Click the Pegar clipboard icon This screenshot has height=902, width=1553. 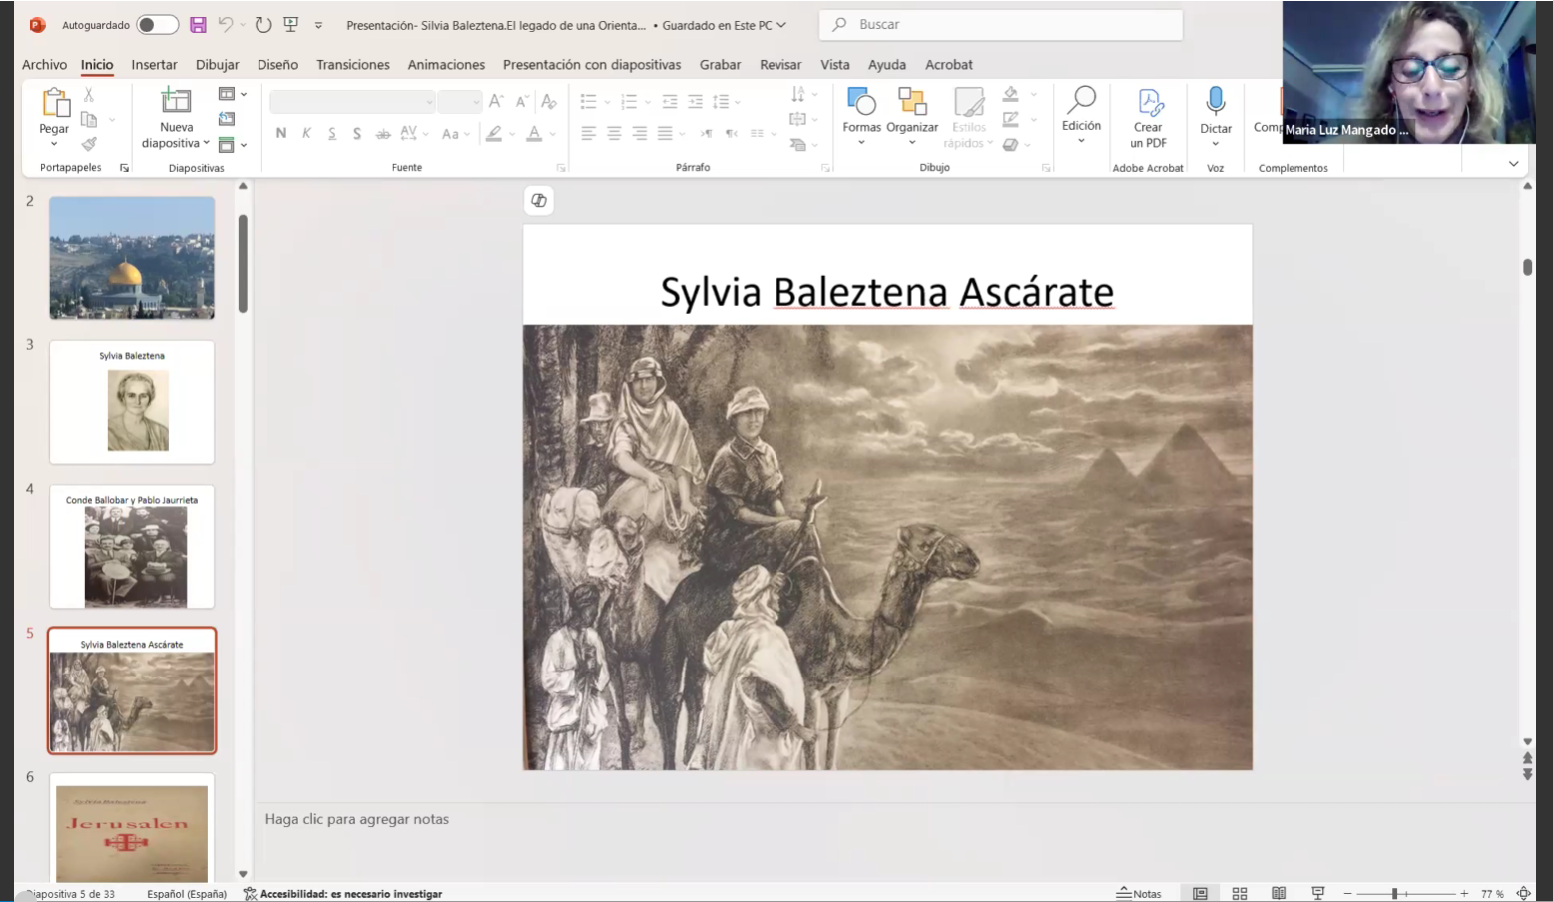(55, 103)
